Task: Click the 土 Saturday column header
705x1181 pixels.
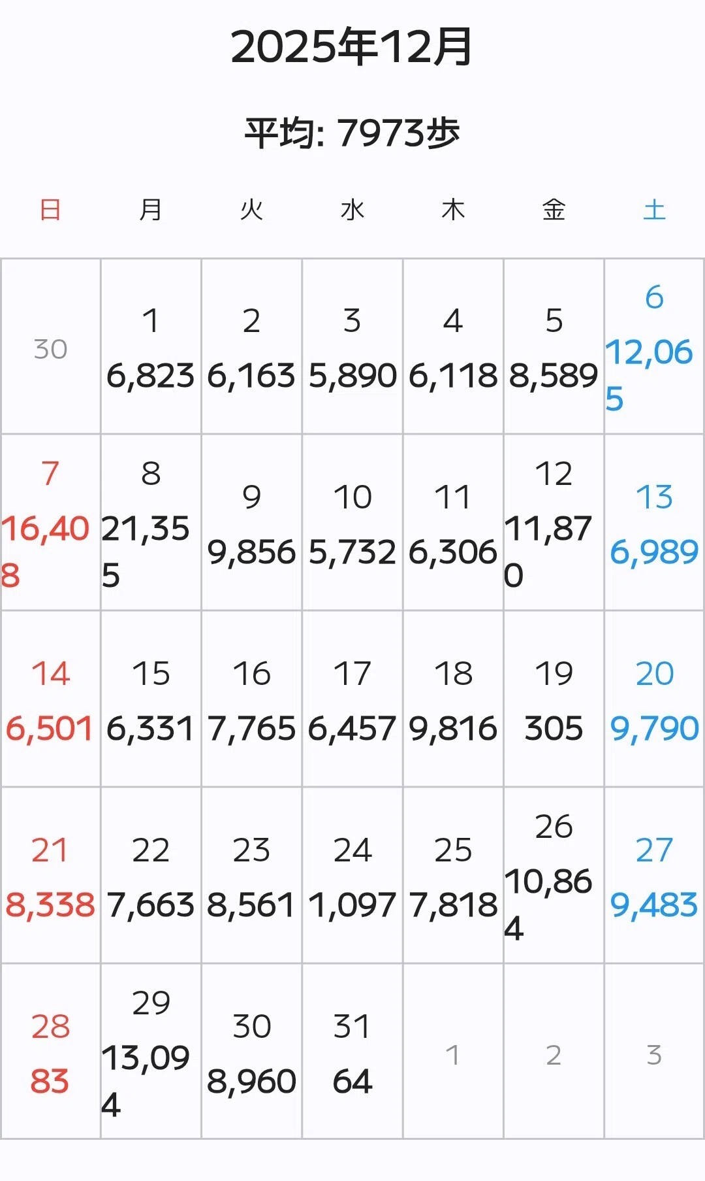Action: [654, 210]
